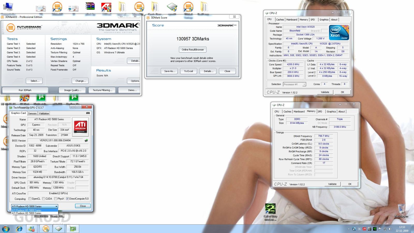
Task: Click volume speaker tray icon
Action: [390, 229]
